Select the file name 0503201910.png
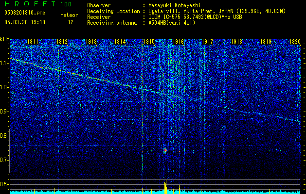 [25, 13]
